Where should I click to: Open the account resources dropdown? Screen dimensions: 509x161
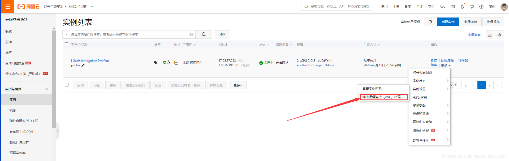point(55,7)
